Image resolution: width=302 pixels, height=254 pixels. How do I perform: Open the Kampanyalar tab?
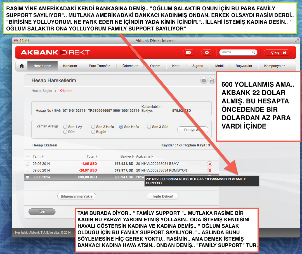(x=274, y=66)
